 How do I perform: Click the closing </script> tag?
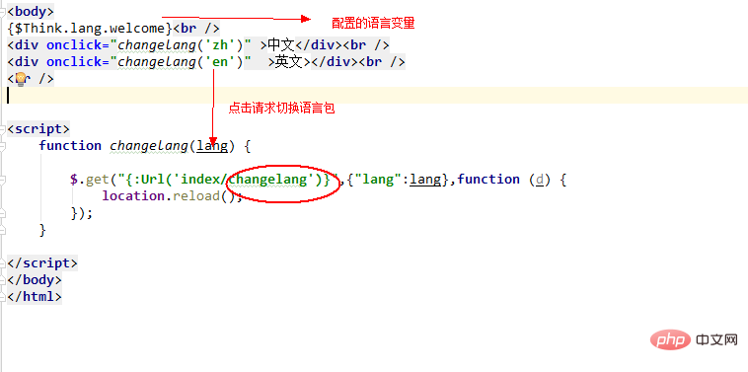click(x=42, y=263)
